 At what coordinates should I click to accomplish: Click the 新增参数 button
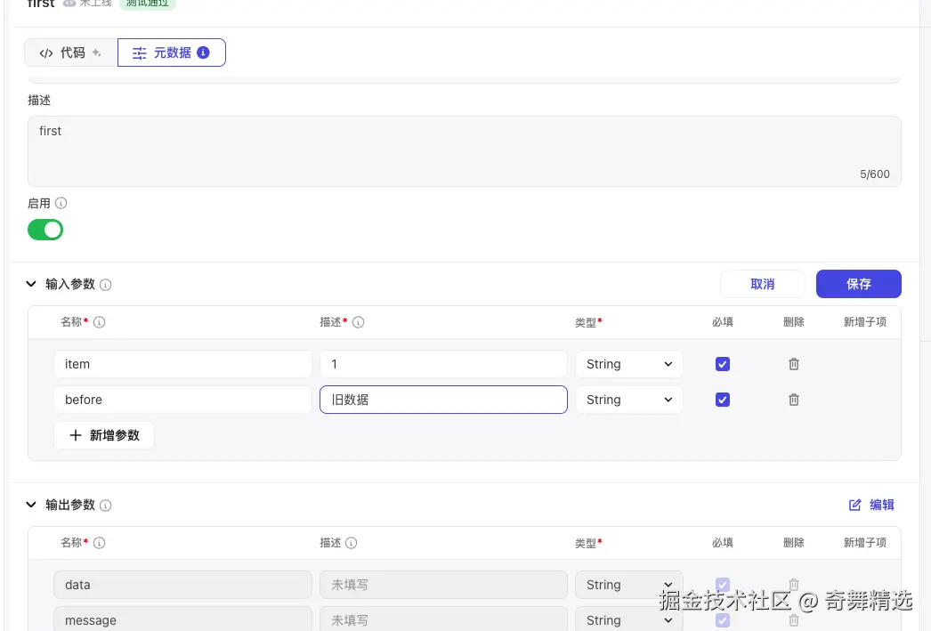[104, 435]
